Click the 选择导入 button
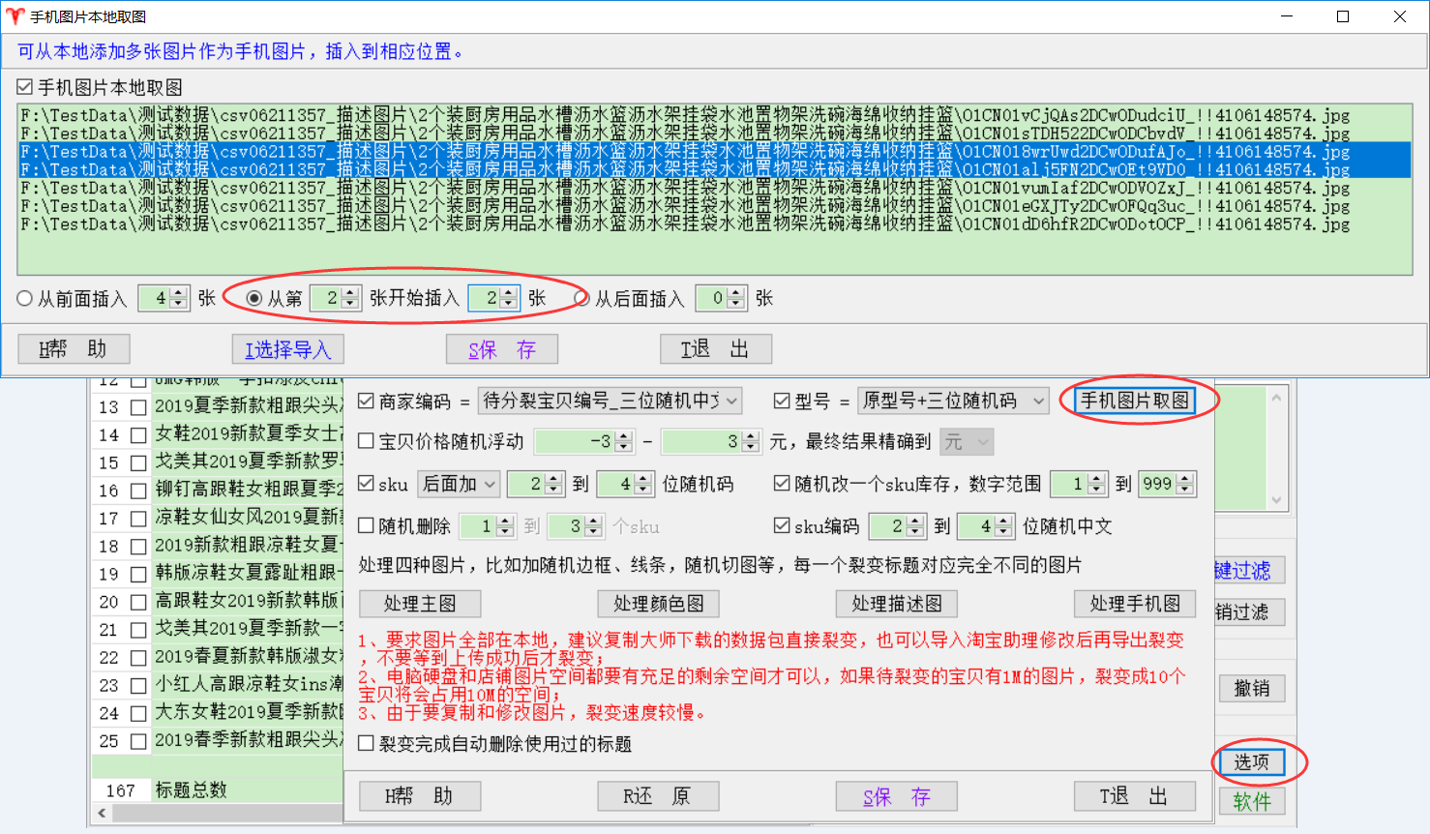 287,349
